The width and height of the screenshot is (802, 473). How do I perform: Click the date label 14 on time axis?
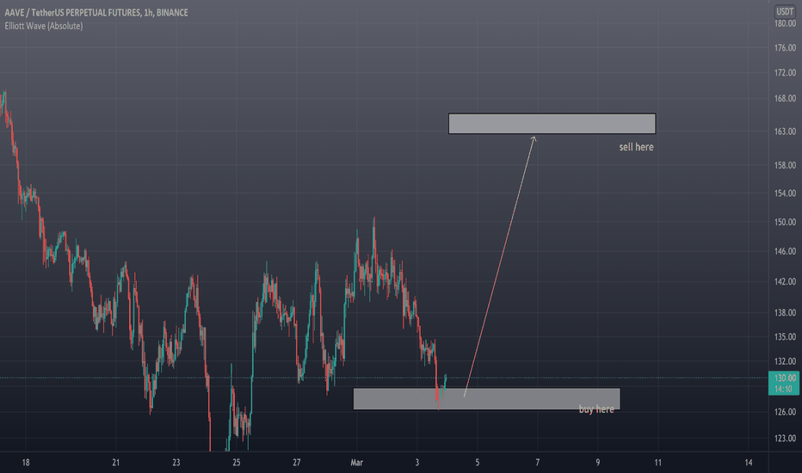click(x=749, y=463)
